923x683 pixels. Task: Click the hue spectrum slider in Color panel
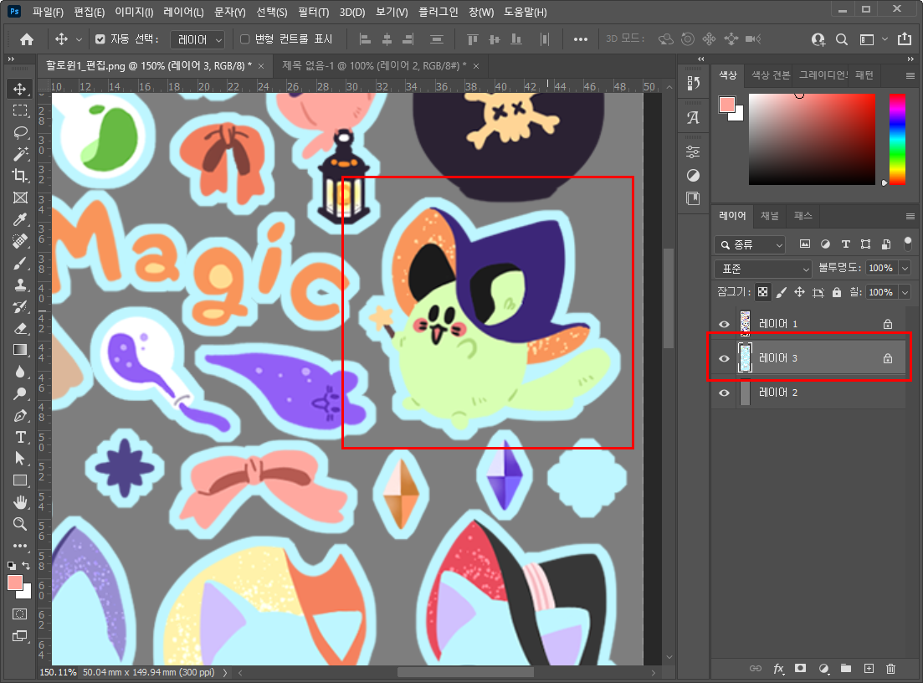(x=897, y=140)
